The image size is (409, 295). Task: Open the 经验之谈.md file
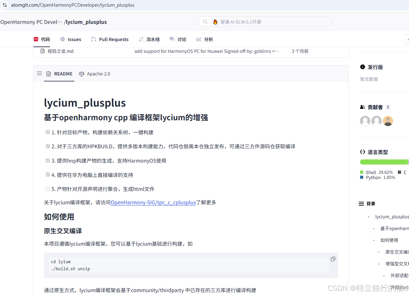pos(61,51)
